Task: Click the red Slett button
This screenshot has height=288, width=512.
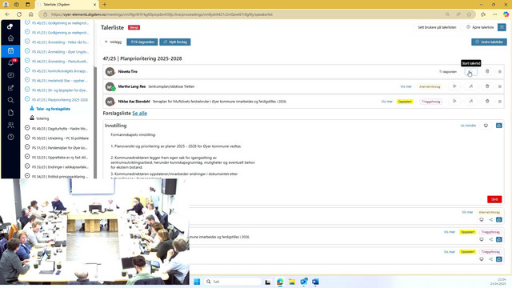Action: coord(494,199)
